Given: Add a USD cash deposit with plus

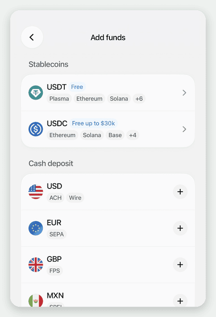Looking at the screenshot, I should (180, 192).
